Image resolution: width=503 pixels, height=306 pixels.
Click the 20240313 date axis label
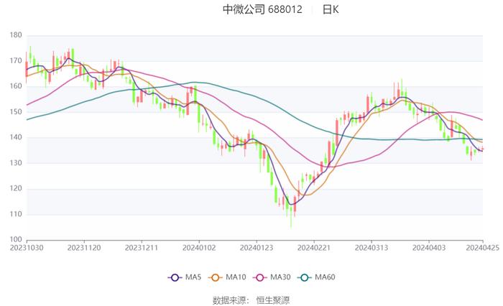click(372, 248)
